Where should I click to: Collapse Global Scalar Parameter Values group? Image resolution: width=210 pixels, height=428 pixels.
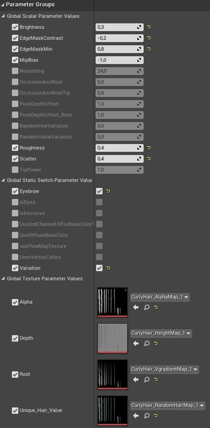click(3, 16)
